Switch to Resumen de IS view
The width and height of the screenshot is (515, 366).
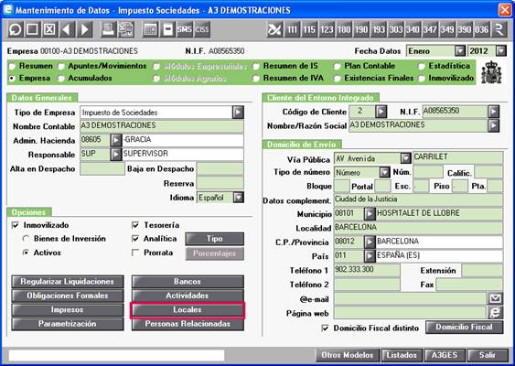click(x=256, y=66)
